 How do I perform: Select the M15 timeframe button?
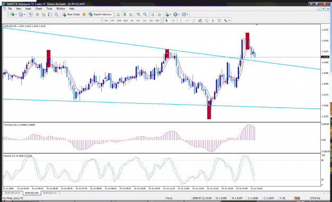click(119, 21)
